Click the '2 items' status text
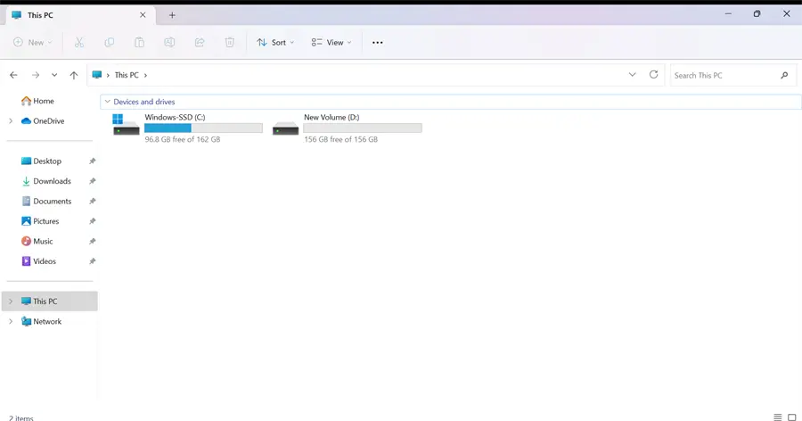Image resolution: width=802 pixels, height=421 pixels. (21, 418)
